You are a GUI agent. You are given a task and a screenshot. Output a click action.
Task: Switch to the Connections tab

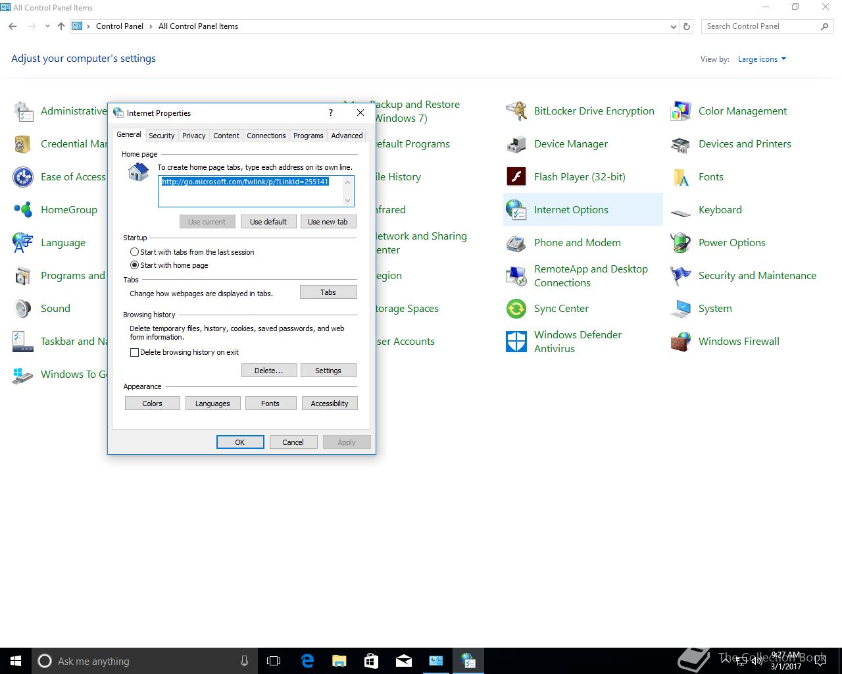(x=266, y=136)
